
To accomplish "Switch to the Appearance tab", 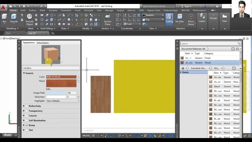I will coord(29,43).
